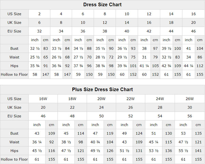Click the Waist row label in top Dress chart
Screen dimensions: 205x164
click(14, 57)
